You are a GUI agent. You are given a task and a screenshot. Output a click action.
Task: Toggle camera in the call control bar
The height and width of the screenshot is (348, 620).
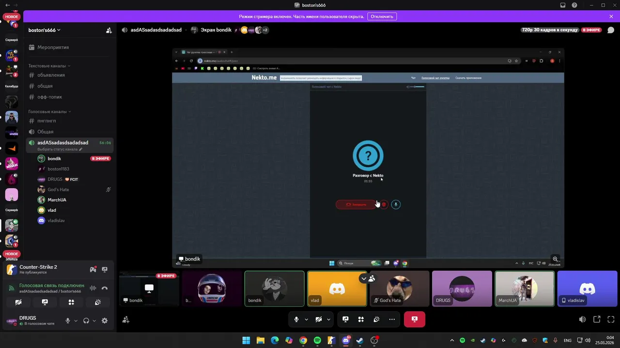[319, 319]
